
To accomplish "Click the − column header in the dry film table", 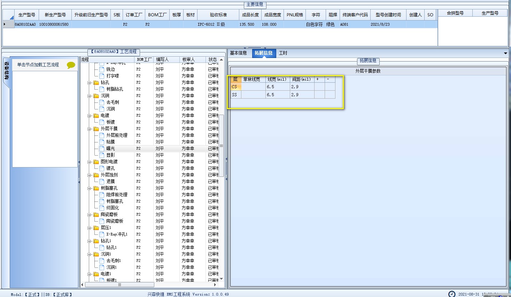I will [330, 79].
